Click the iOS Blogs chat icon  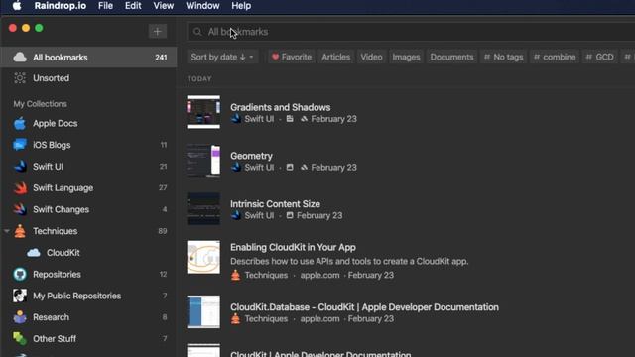(20, 145)
